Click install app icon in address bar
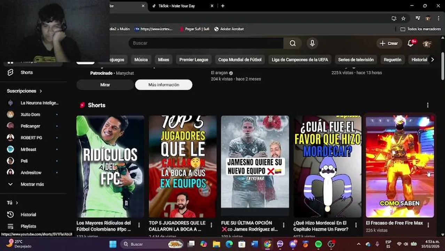Viewport: 445px width, 251px height. click(394, 18)
